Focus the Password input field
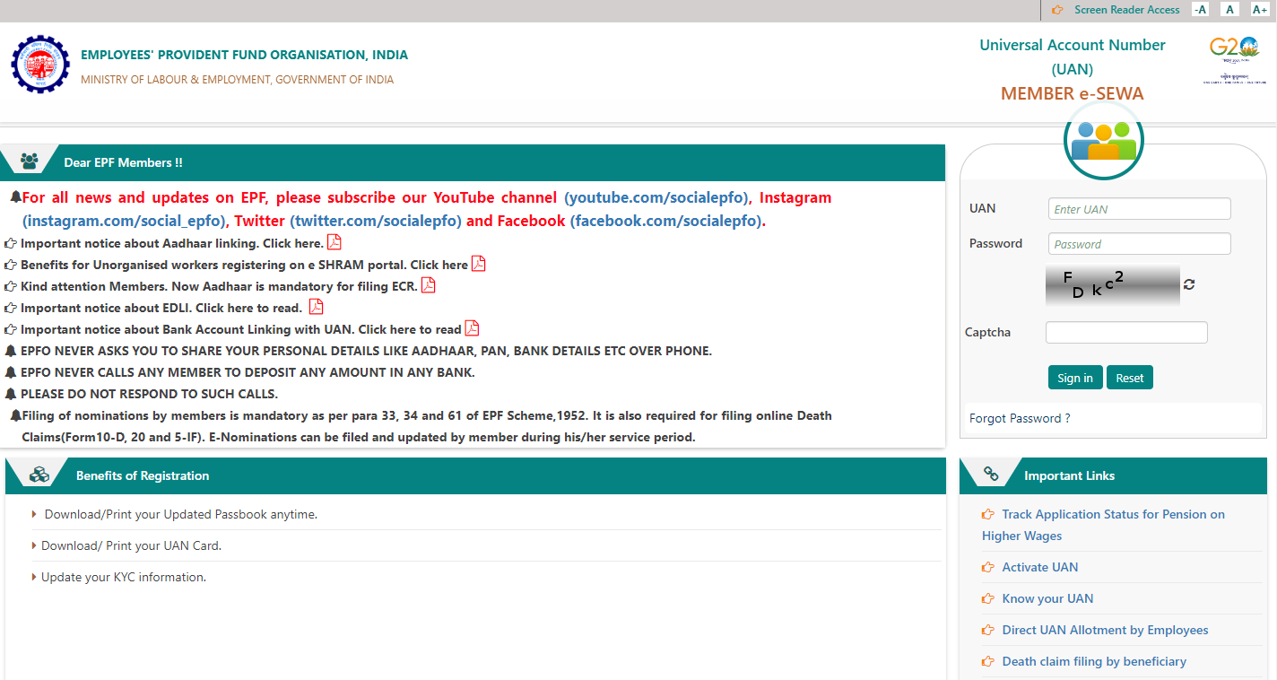Viewport: 1277px width, 680px height. click(1139, 244)
